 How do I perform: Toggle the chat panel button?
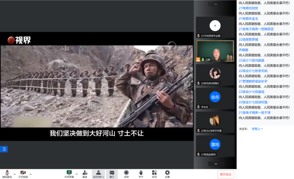click(112, 174)
